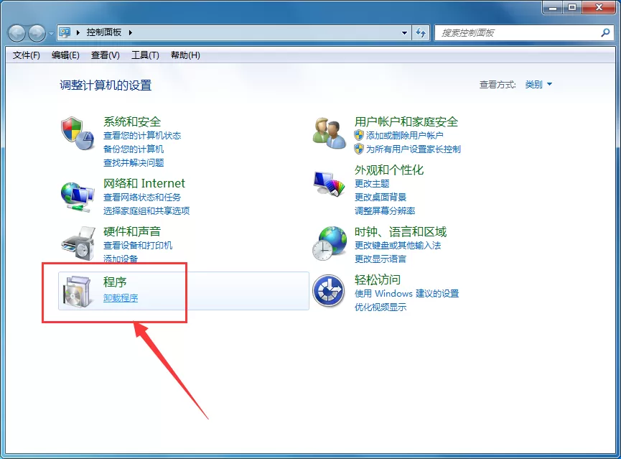
Task: Click 添加或删除用户帐户 link
Action: click(404, 136)
